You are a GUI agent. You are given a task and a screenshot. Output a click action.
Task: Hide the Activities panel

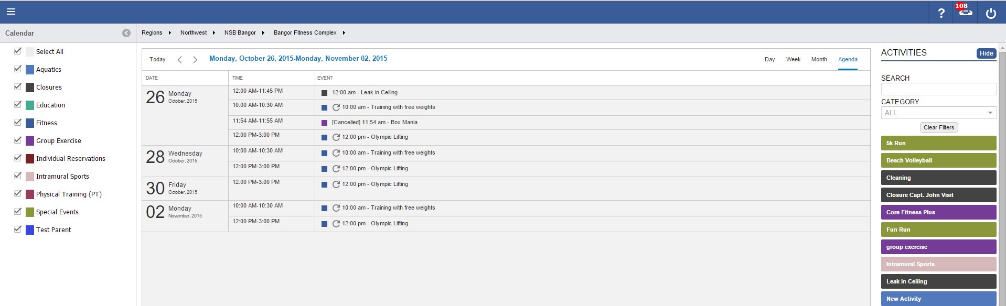point(986,53)
